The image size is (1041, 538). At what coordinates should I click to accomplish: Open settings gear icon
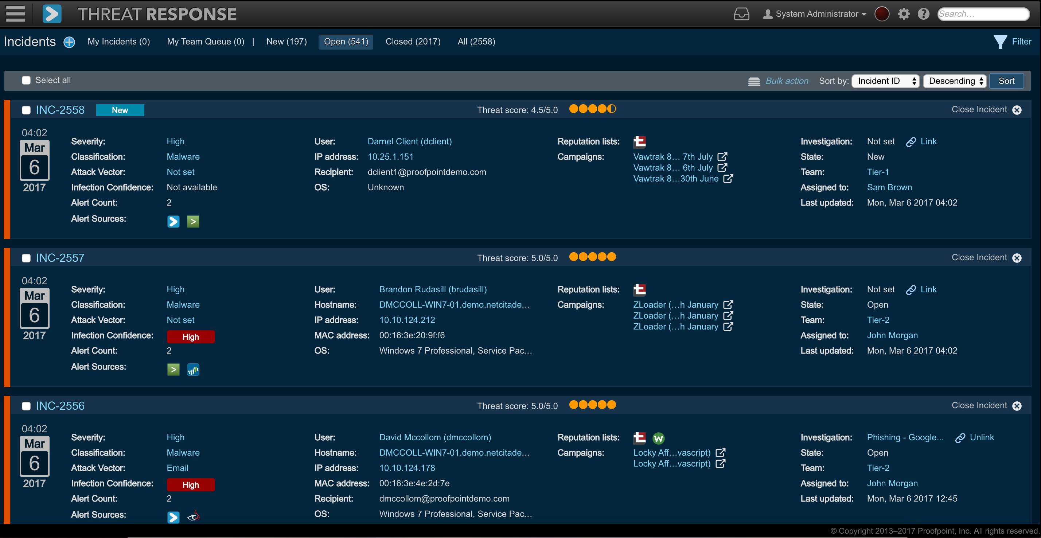point(904,14)
